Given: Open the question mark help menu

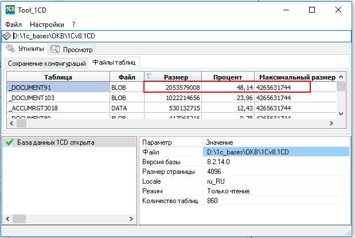Looking at the screenshot, I should pyautogui.click(x=73, y=25).
